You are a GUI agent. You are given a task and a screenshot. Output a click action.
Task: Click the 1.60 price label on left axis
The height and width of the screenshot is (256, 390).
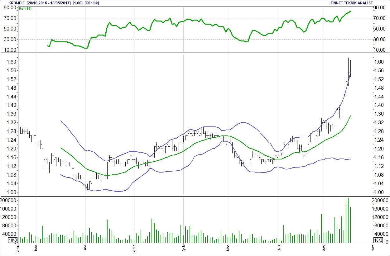tap(12, 62)
